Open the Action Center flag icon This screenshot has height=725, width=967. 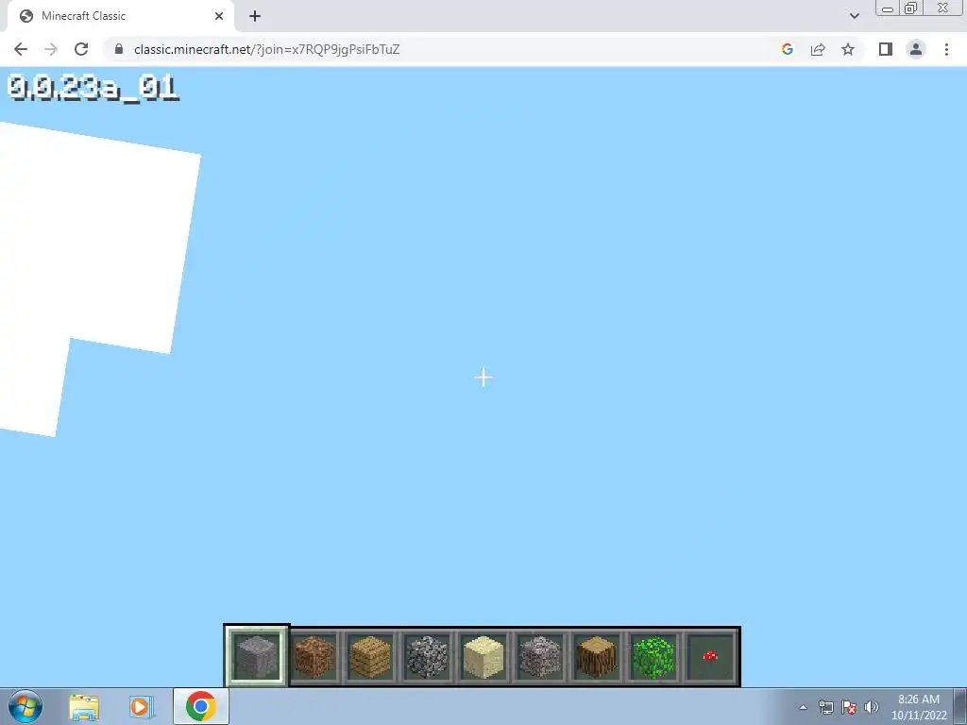coord(849,707)
